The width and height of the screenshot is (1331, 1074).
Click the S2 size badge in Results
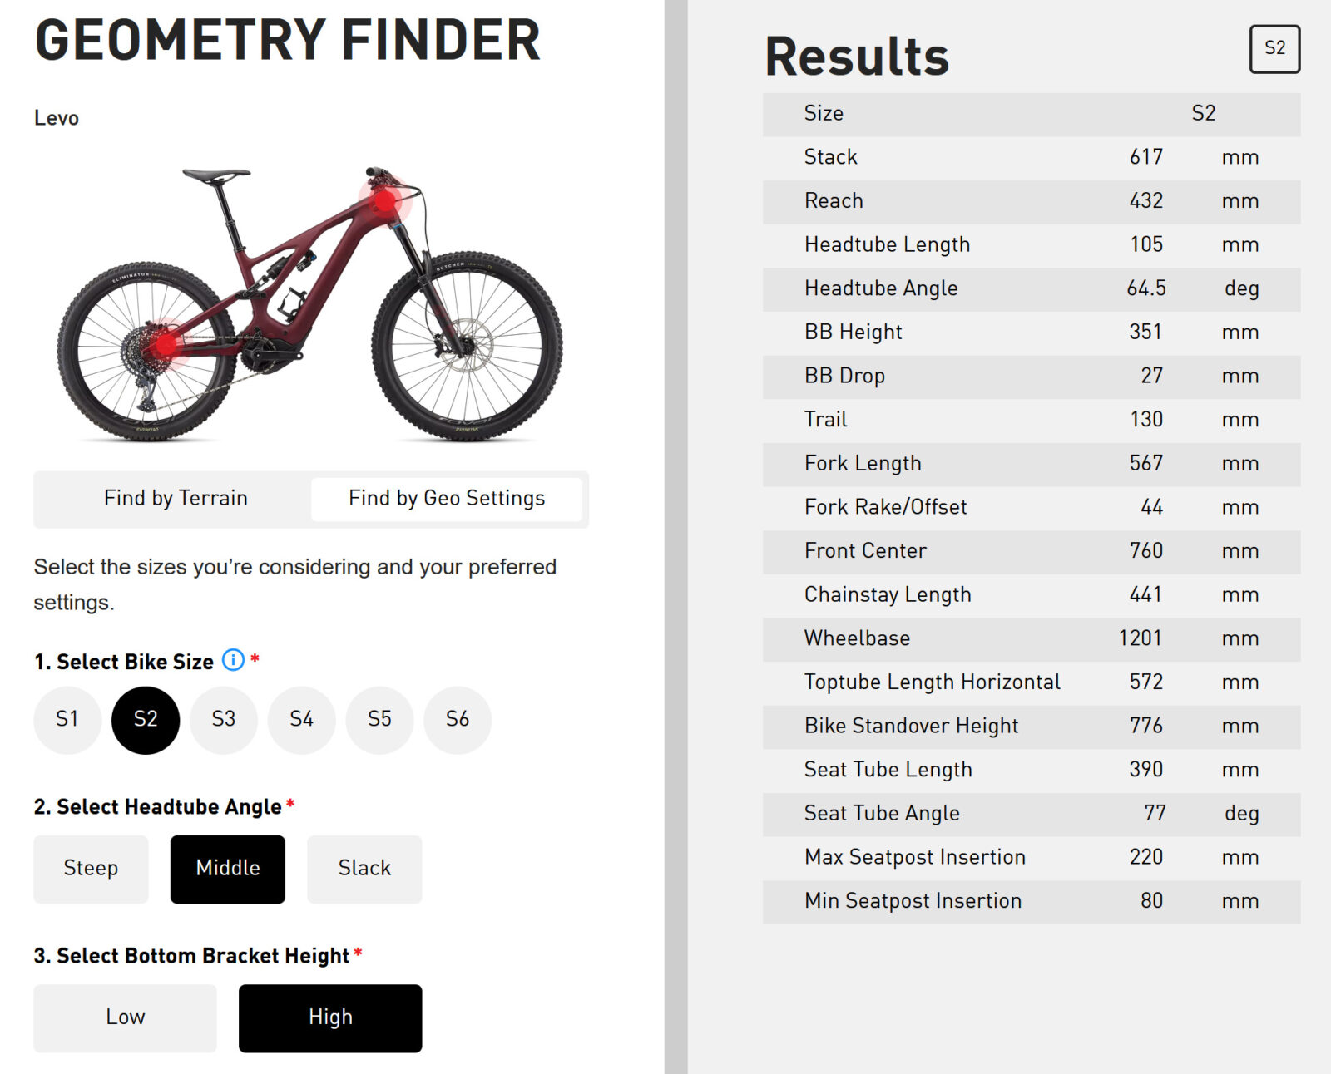click(1274, 49)
